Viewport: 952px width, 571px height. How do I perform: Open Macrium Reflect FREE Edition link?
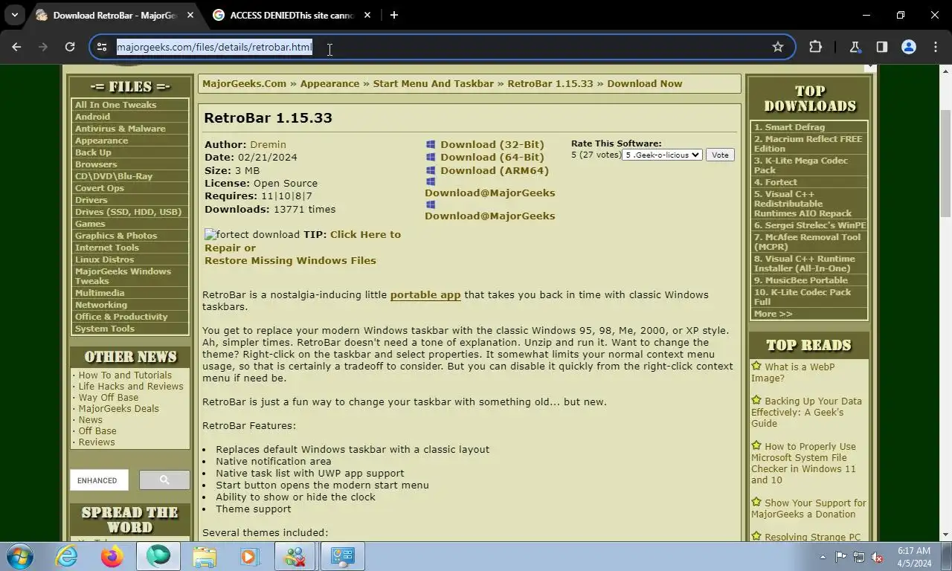click(808, 143)
